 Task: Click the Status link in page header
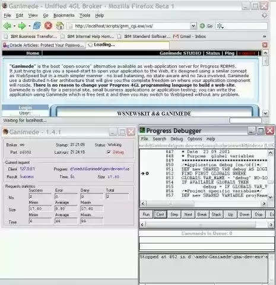click(213, 53)
